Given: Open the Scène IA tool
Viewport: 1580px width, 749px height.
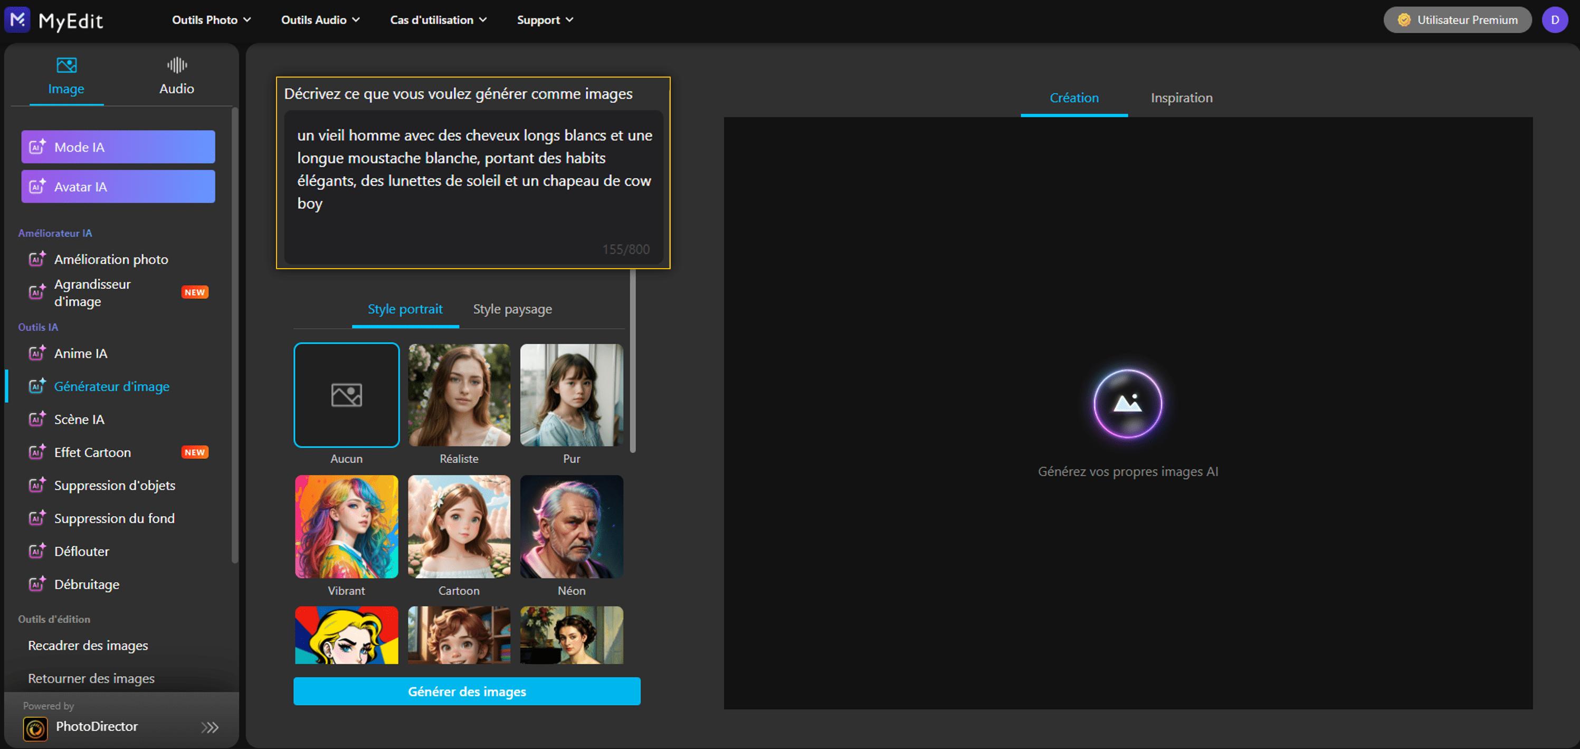Looking at the screenshot, I should coord(79,420).
